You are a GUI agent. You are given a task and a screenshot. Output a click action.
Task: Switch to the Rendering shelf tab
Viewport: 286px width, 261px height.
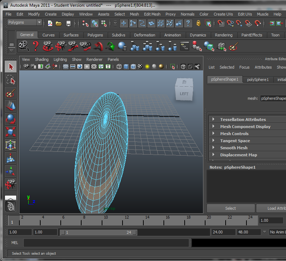(224, 35)
